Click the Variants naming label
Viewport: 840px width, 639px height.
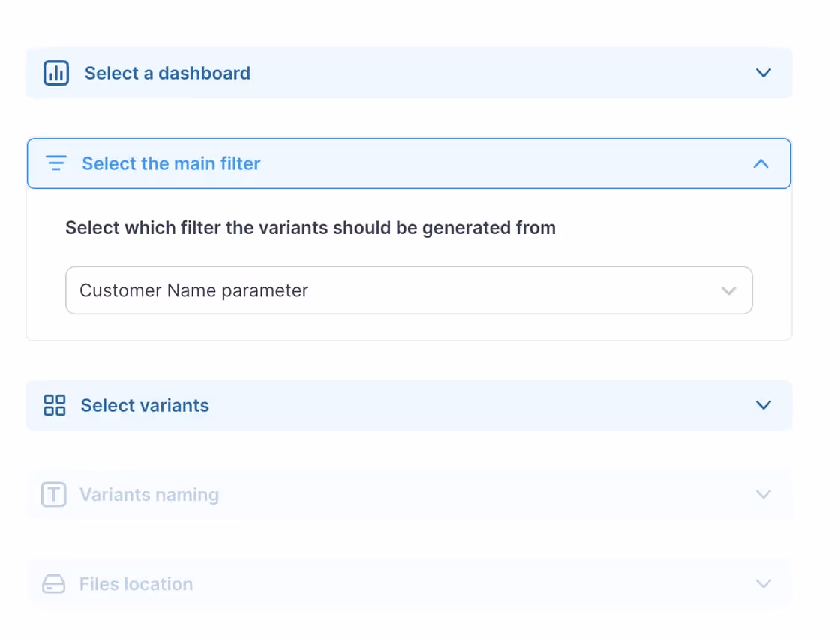pyautogui.click(x=149, y=495)
